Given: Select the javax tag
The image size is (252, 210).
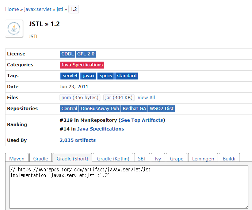Looking at the screenshot, I should [x=88, y=76].
